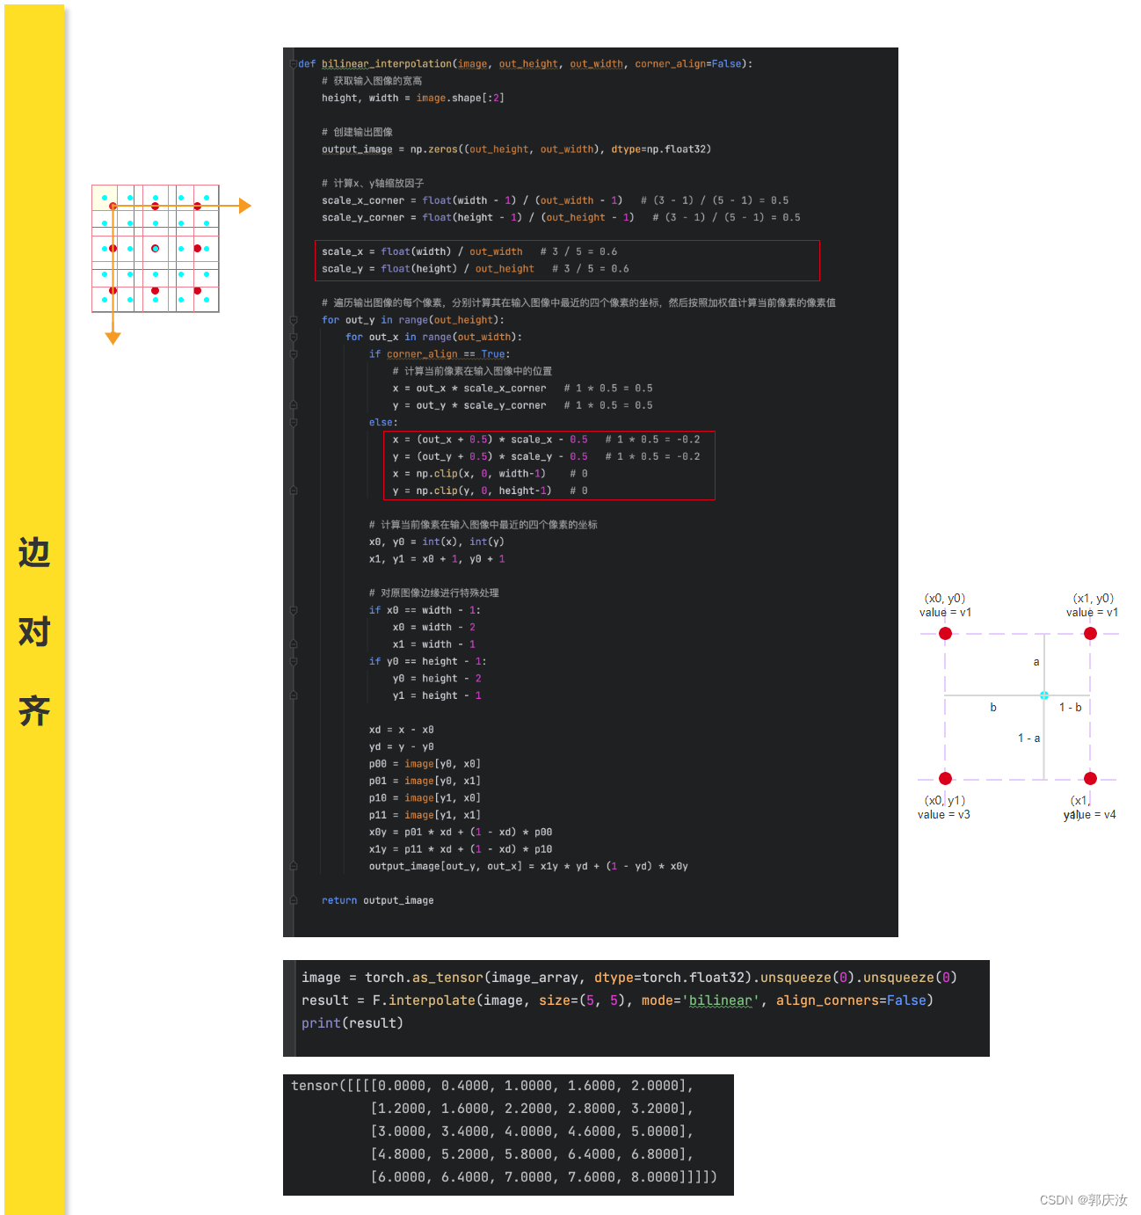This screenshot has width=1141, height=1215.
Task: Click the 'y = np.clip(y, 0, height-1)' line
Action: [490, 491]
